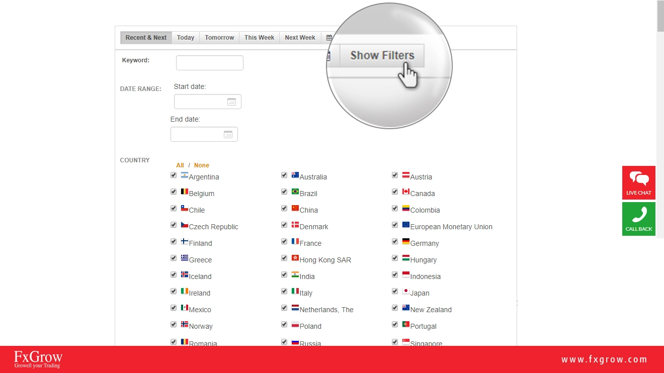Select the This Week tab
The image size is (664, 373).
[x=259, y=38]
